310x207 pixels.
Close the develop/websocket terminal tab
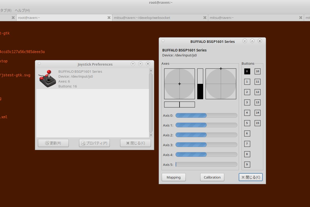tap(205, 18)
